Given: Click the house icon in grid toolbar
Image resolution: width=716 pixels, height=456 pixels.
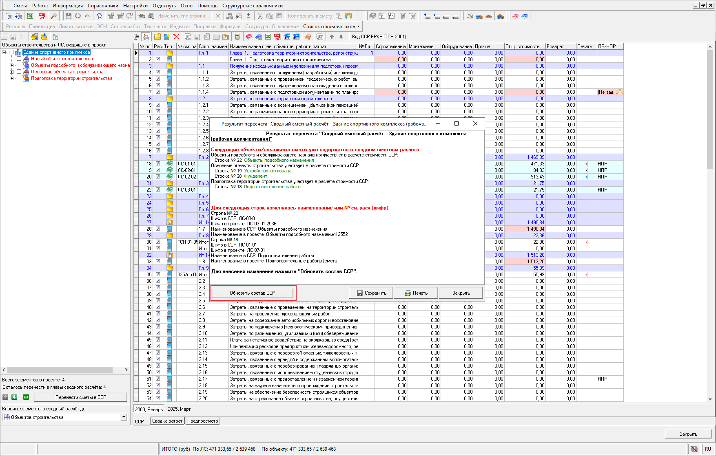Looking at the screenshot, I should 146,37.
